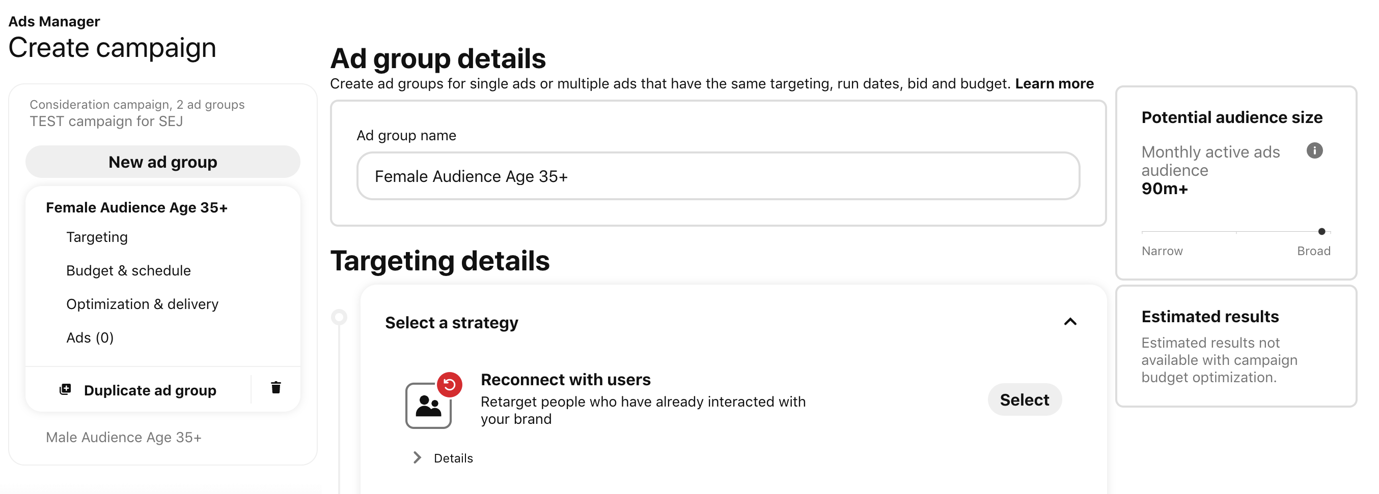Select Ads (0) in the sidebar
Viewport: 1379px width, 494px height.
tap(90, 337)
